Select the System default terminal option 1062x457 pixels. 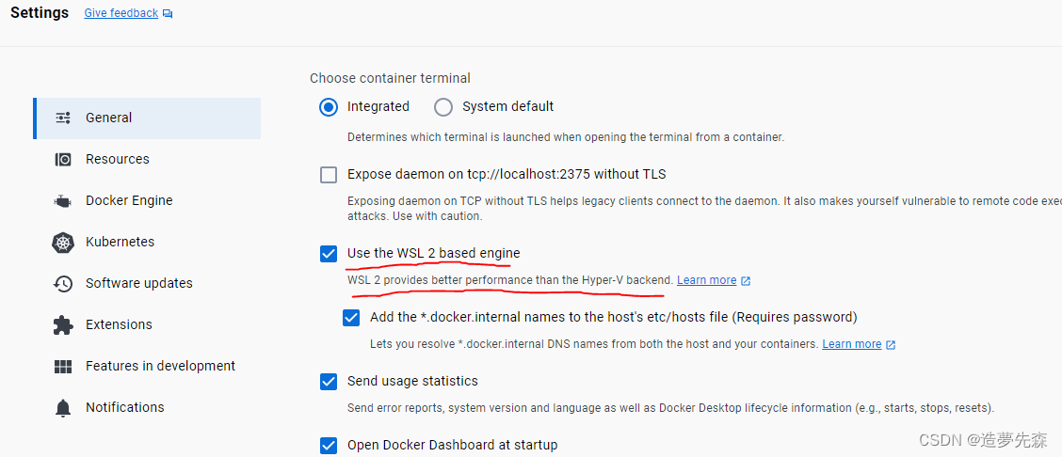[x=443, y=107]
